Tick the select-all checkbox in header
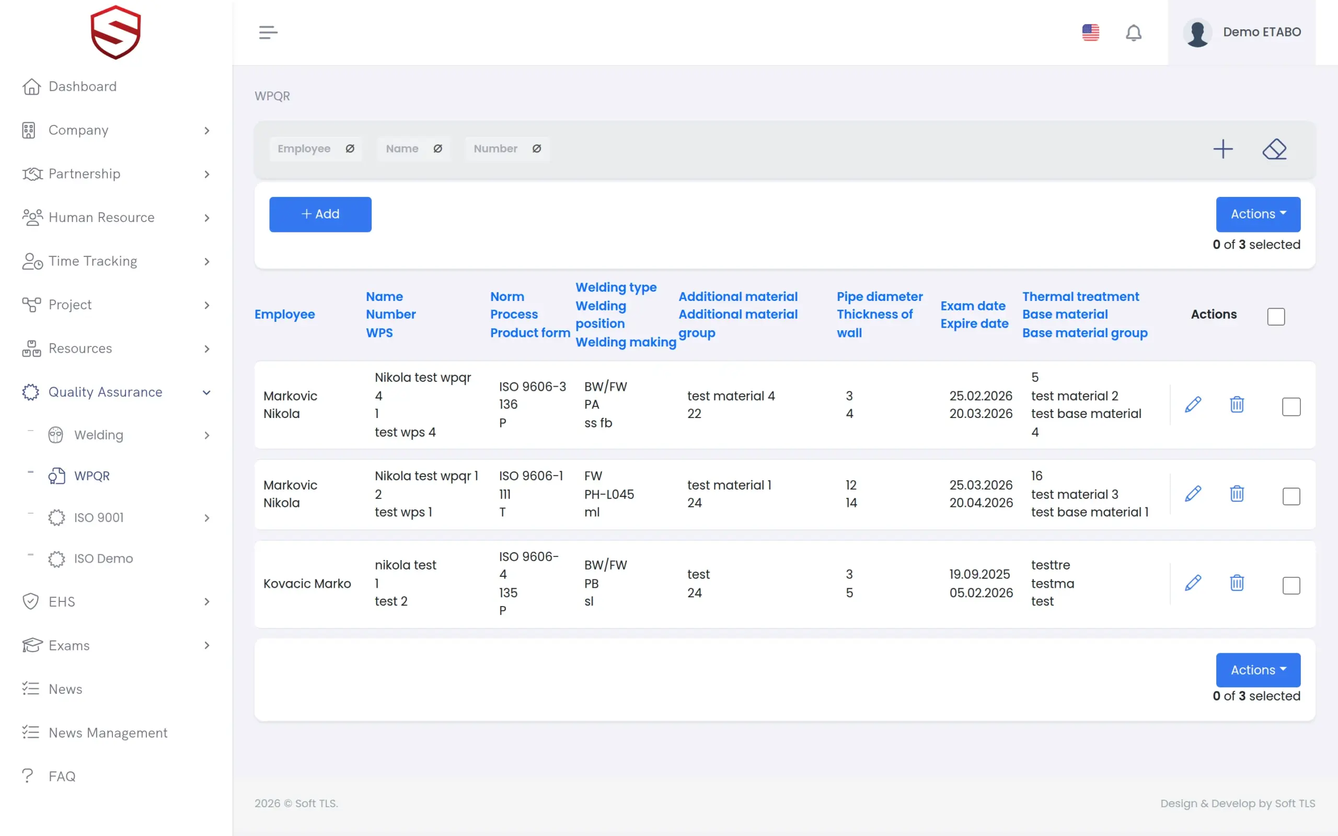The width and height of the screenshot is (1338, 836). [x=1275, y=316]
